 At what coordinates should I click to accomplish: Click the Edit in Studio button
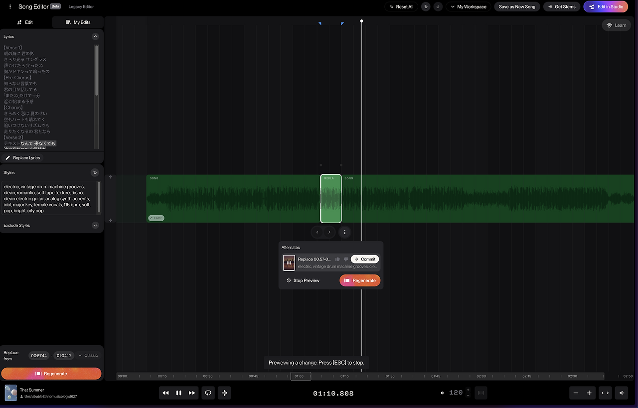(607, 7)
